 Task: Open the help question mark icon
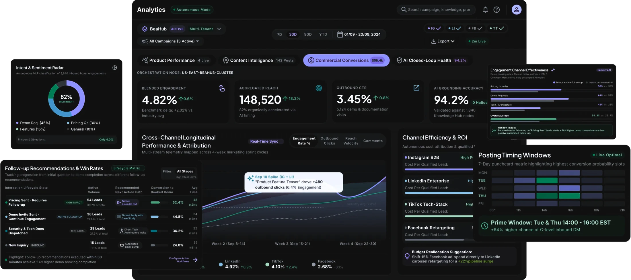pos(496,10)
